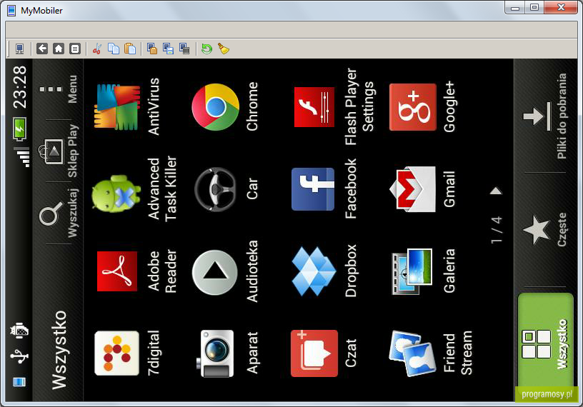Open the Galeria gallery app
This screenshot has width=583, height=407.
[x=412, y=271]
